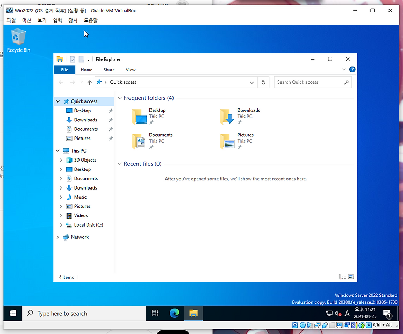403x334 pixels.
Task: Collapse the Frequent folders group
Action: [120, 98]
